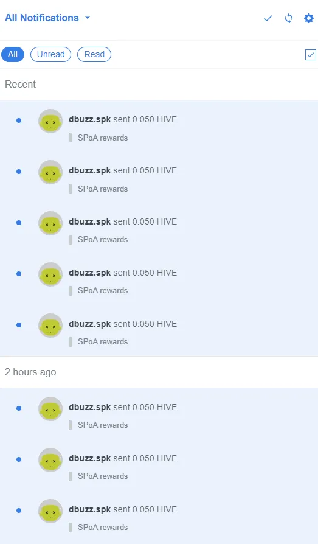The image size is (318, 544).
Task: Click unread dot of first Recent notification
Action: [x=19, y=120]
